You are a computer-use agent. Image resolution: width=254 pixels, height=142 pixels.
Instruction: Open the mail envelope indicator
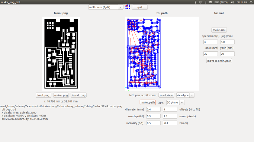point(210,2)
